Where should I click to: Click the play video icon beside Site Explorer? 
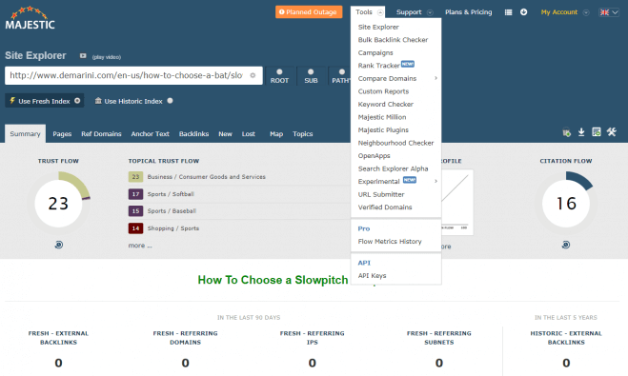pyautogui.click(x=83, y=56)
